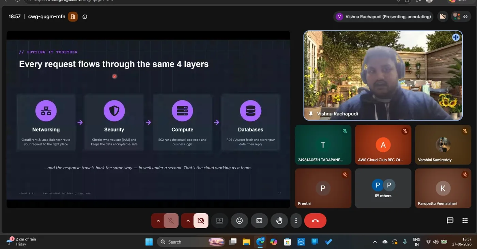Select Preethi's participant tile
Image resolution: width=477 pixels, height=249 pixels.
pos(323,188)
